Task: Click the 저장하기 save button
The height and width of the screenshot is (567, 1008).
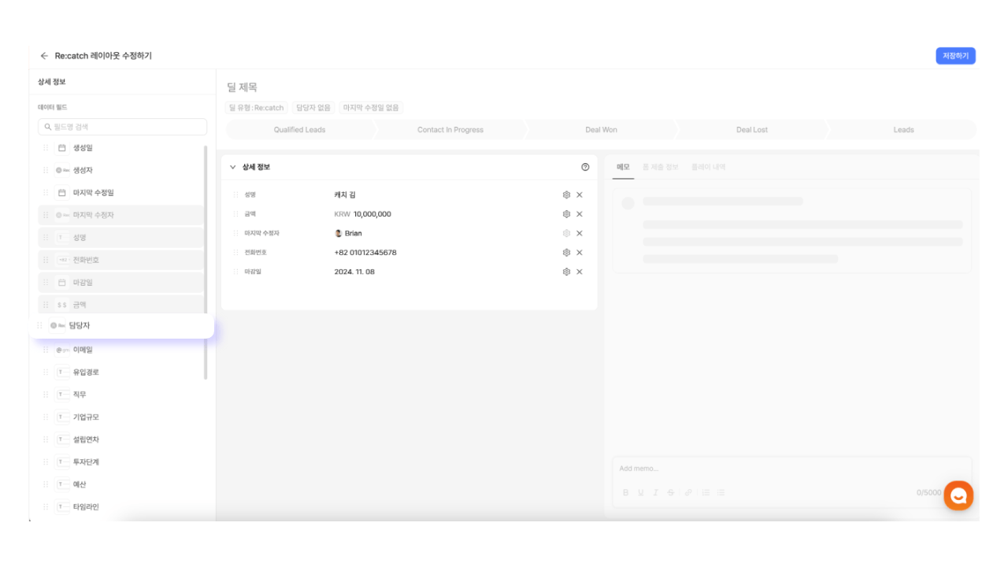Action: coord(956,56)
